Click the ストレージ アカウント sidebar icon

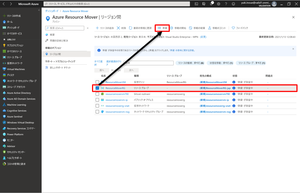(4, 87)
